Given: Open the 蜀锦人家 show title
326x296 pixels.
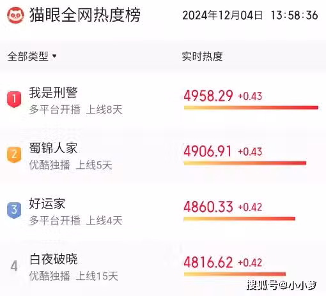Looking at the screenshot, I should pyautogui.click(x=53, y=148).
